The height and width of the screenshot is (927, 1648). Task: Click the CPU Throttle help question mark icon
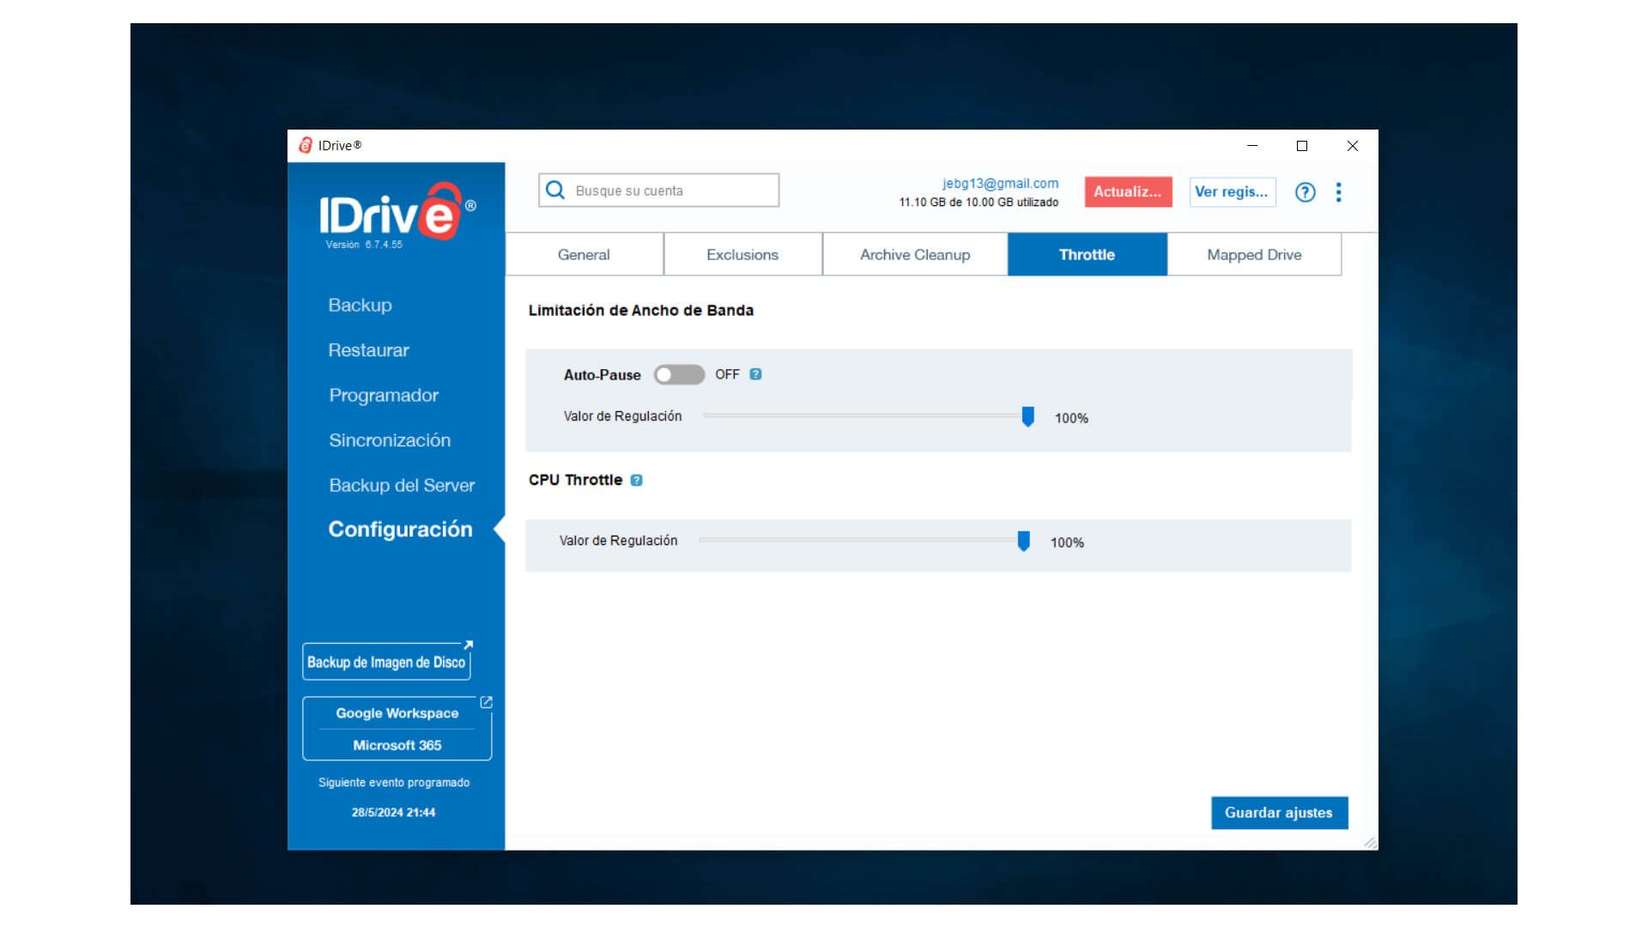tap(636, 480)
